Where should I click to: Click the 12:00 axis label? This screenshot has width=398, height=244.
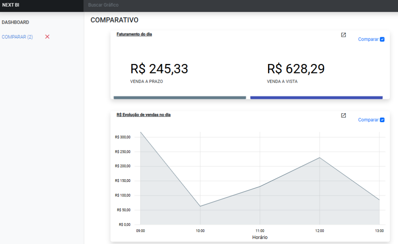click(319, 231)
